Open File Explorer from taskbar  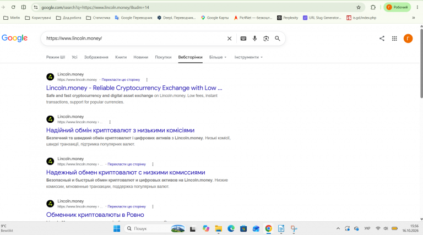click(218, 228)
